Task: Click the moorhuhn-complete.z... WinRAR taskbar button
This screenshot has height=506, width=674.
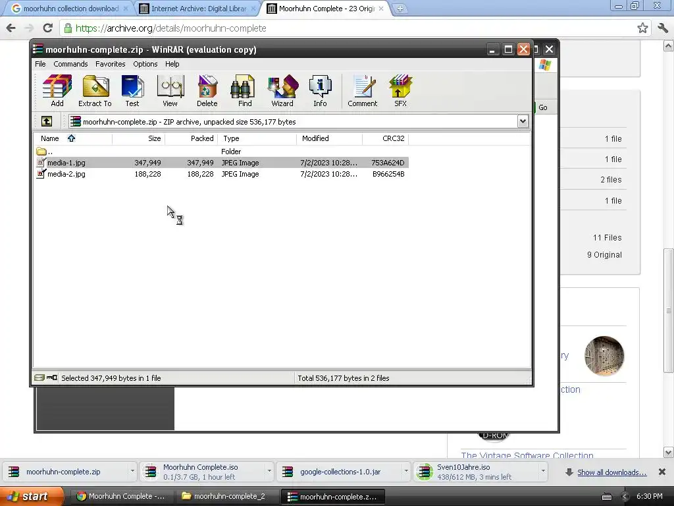Action: (332, 497)
